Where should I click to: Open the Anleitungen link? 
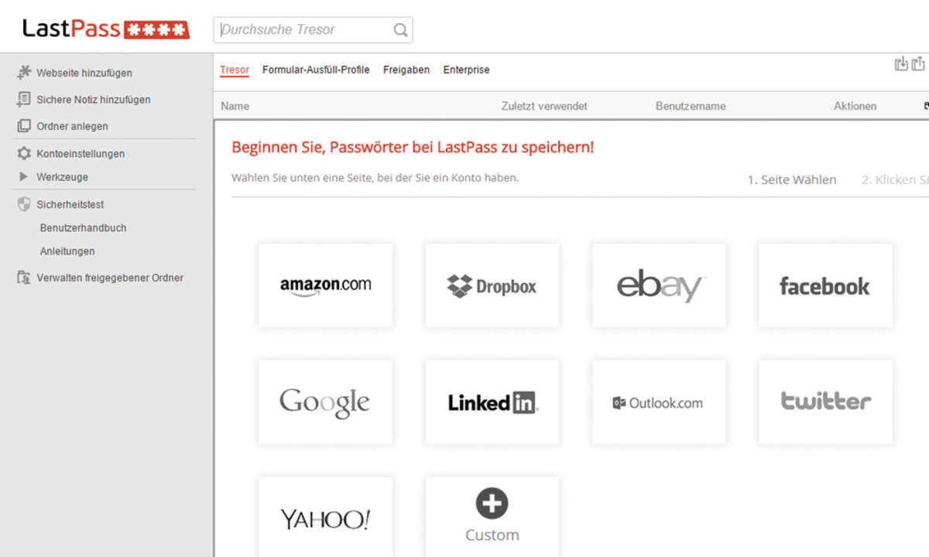click(67, 251)
